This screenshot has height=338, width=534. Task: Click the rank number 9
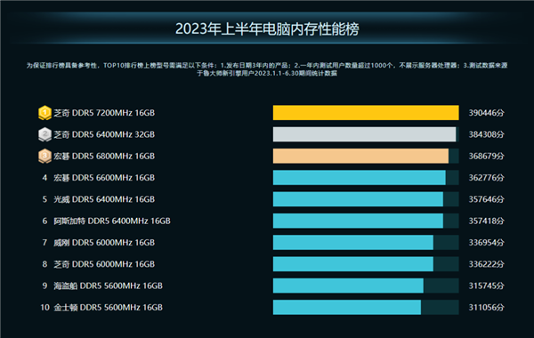pos(44,286)
